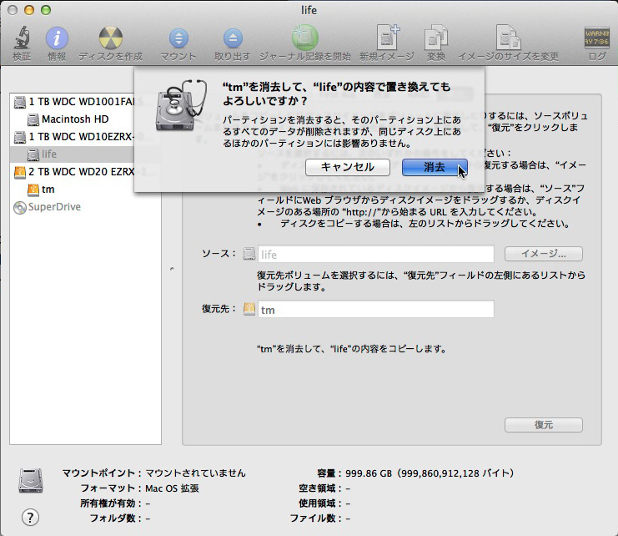
Task: Click ジャーナル記録を開始 toolbar icon
Action: click(x=304, y=38)
